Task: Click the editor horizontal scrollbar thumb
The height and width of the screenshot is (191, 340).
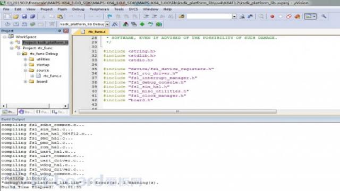Action: [177, 112]
